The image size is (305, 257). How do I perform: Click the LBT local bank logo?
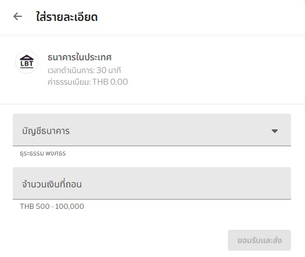(27, 62)
